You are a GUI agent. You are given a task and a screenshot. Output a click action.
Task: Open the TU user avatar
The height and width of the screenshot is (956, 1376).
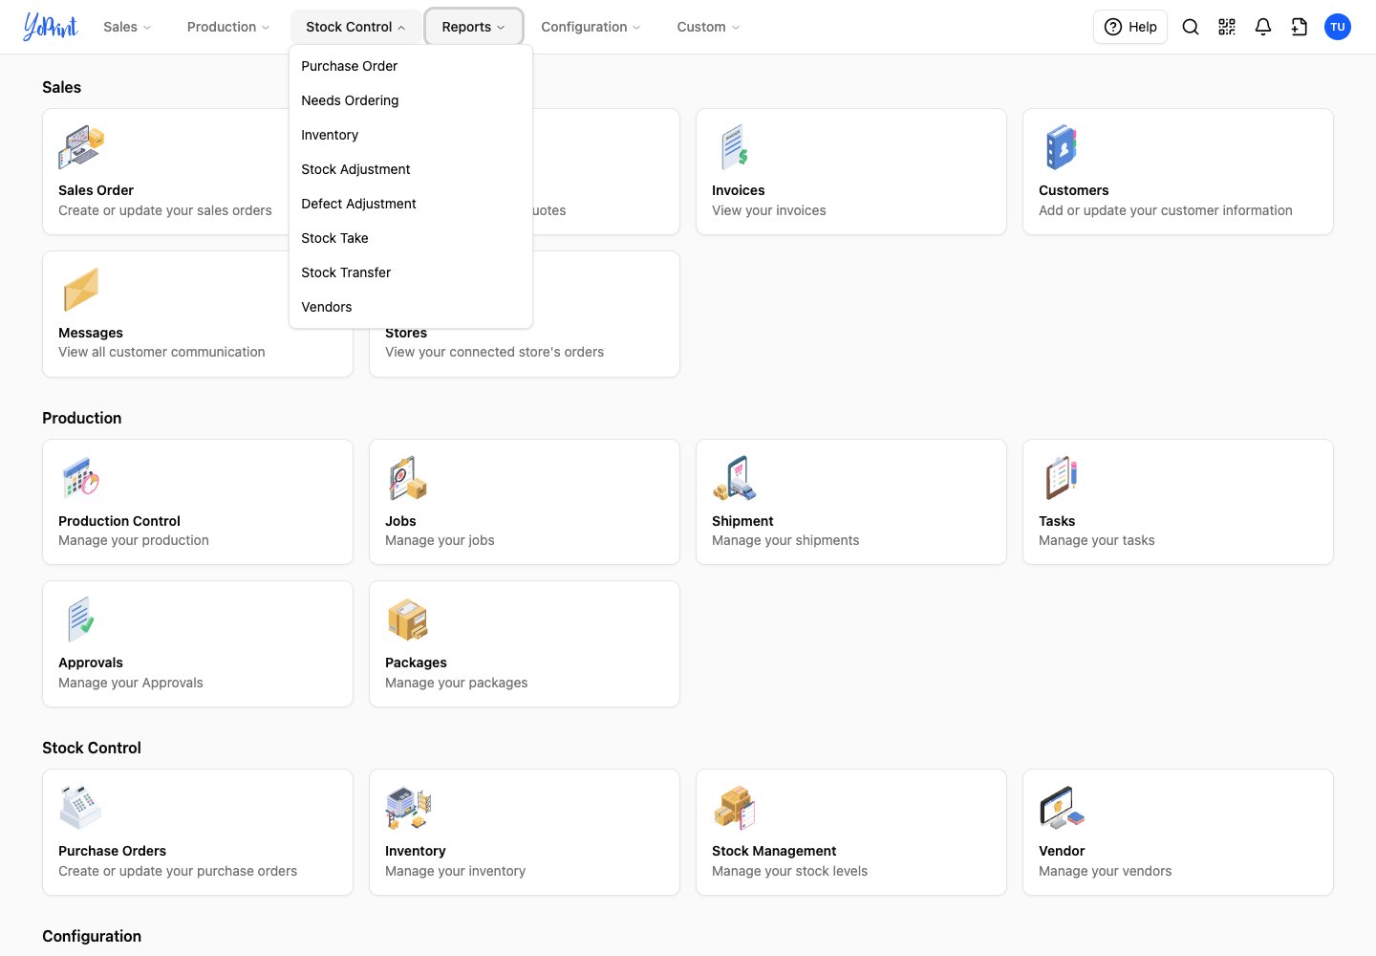point(1338,27)
